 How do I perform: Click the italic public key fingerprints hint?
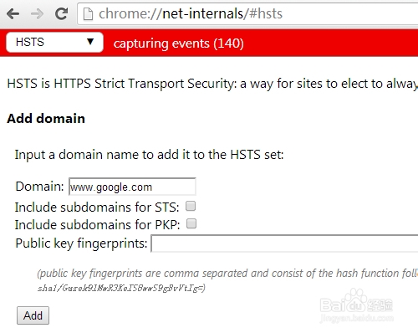227,280
